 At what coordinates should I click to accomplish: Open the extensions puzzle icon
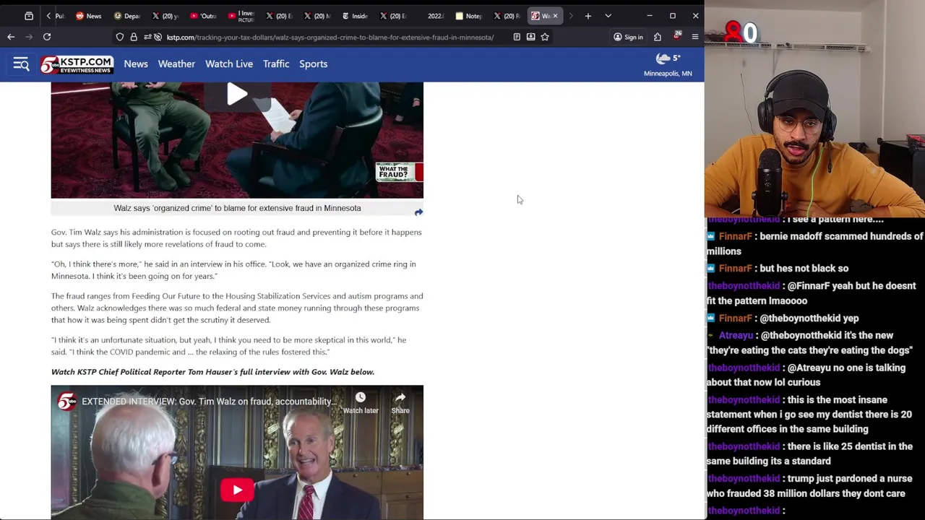[x=658, y=37]
